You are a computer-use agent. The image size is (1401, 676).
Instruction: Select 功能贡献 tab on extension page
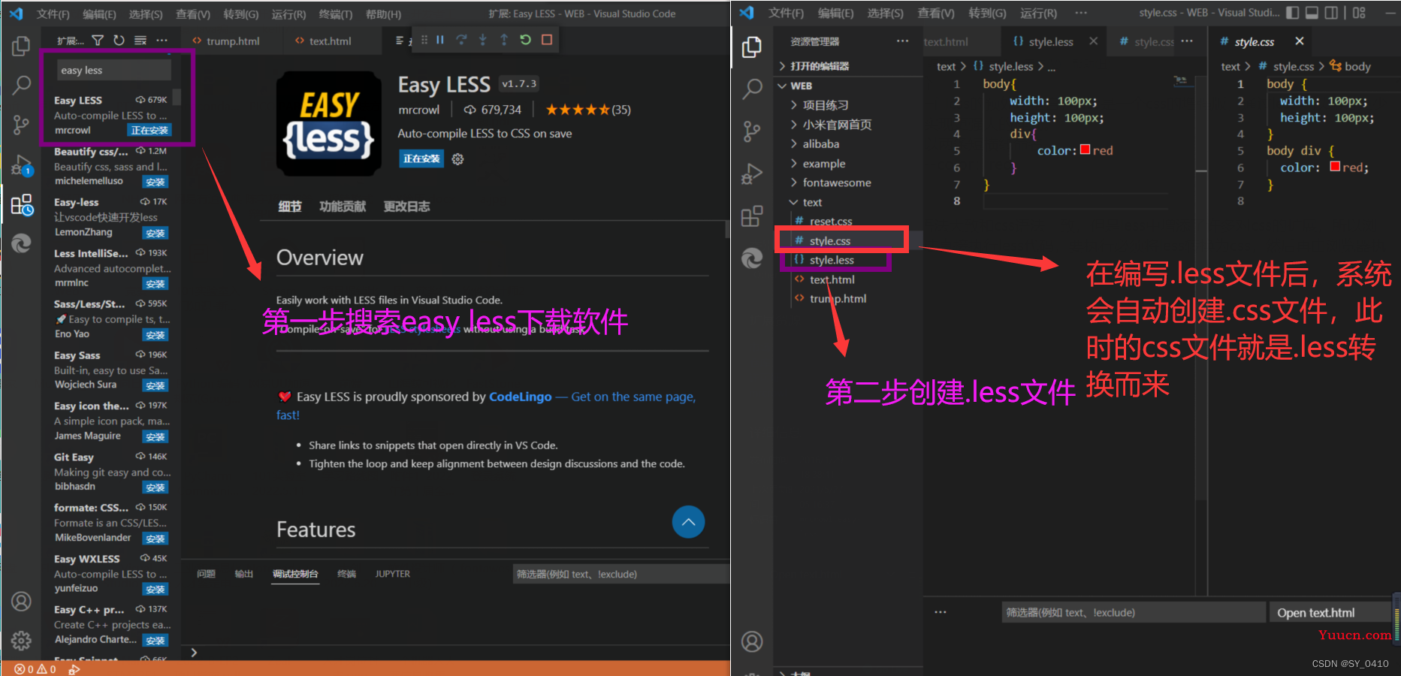pyautogui.click(x=343, y=207)
